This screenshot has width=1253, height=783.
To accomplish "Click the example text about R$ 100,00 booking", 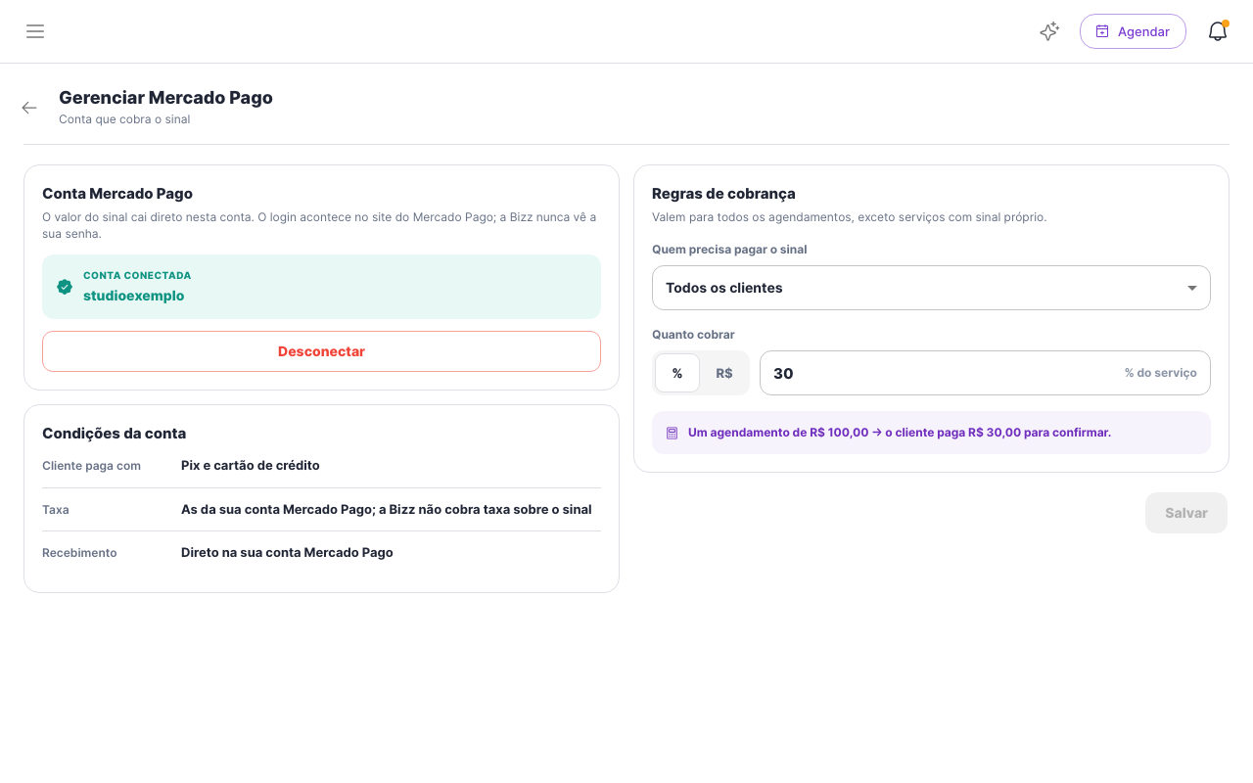I will tap(900, 433).
